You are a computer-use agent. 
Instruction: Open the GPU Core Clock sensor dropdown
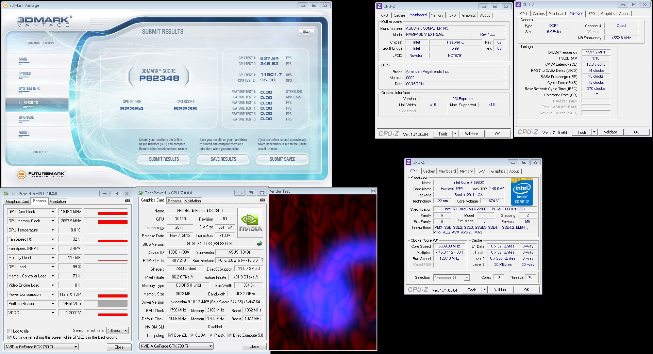click(53, 212)
